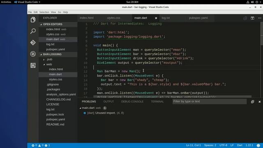Click the errors count icon in status bar
This screenshot has width=263, height=148.
33,146
